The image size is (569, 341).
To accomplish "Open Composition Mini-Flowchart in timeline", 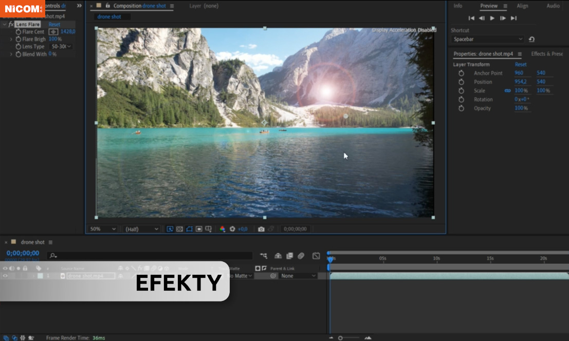I will [x=264, y=256].
